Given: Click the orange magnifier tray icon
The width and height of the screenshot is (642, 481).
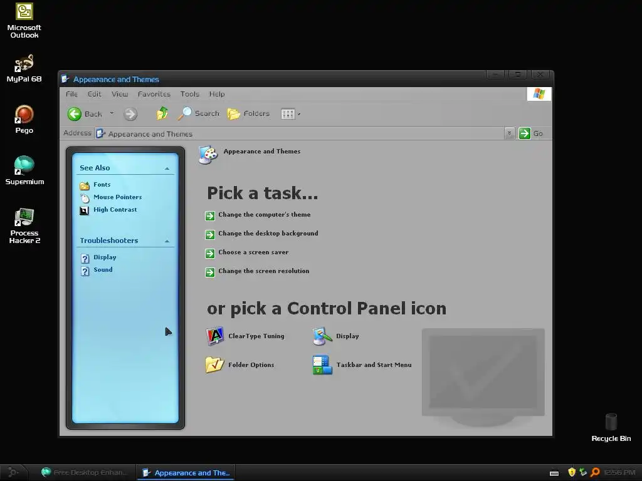Looking at the screenshot, I should point(595,472).
